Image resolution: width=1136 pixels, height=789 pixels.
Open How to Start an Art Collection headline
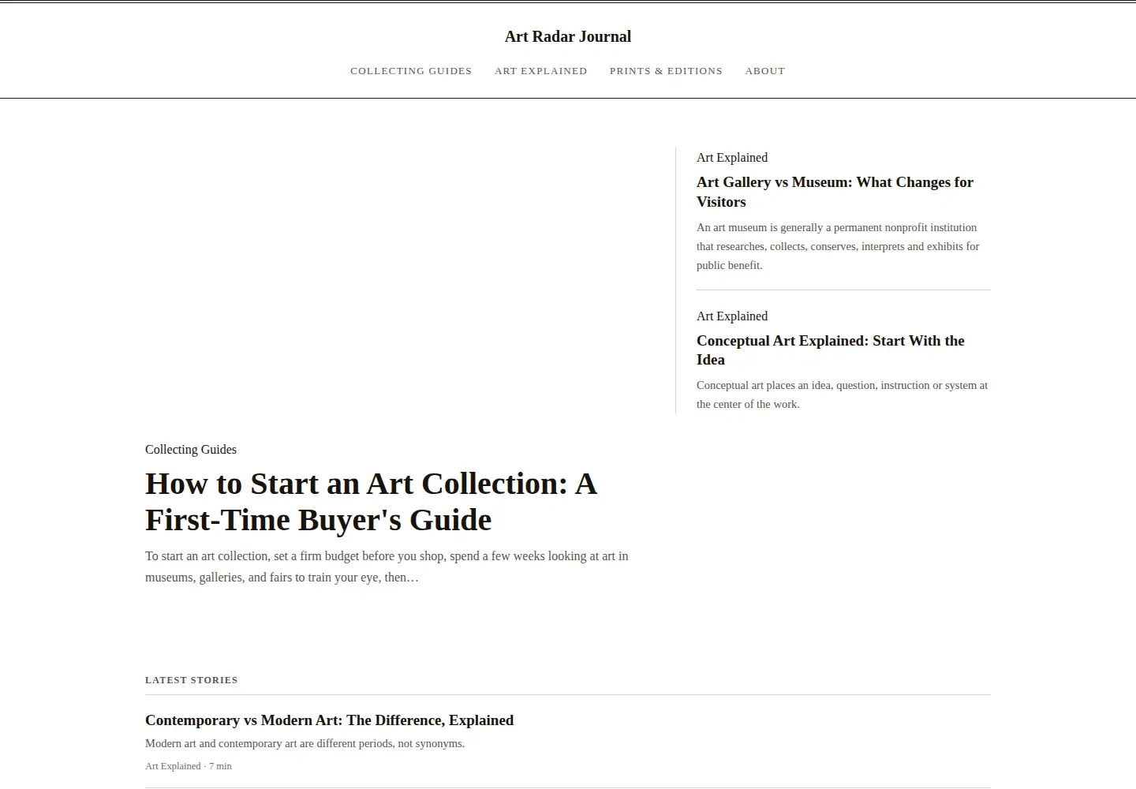coord(371,502)
